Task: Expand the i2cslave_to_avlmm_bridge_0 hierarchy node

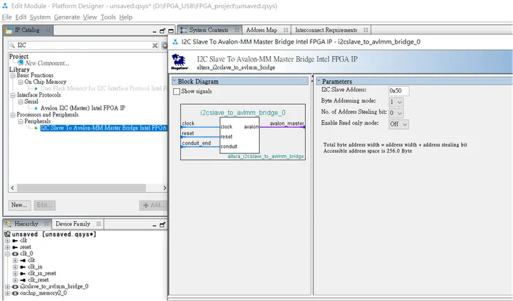Action: point(7,286)
